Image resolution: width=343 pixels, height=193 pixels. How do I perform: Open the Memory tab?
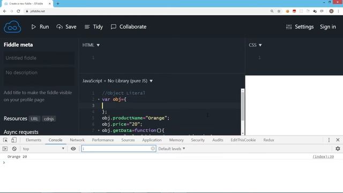176,140
